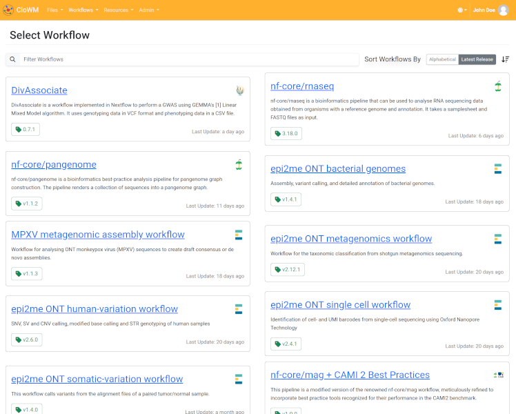Click the MPXV workflow icon
Image resolution: width=516 pixels, height=414 pixels.
tap(239, 235)
